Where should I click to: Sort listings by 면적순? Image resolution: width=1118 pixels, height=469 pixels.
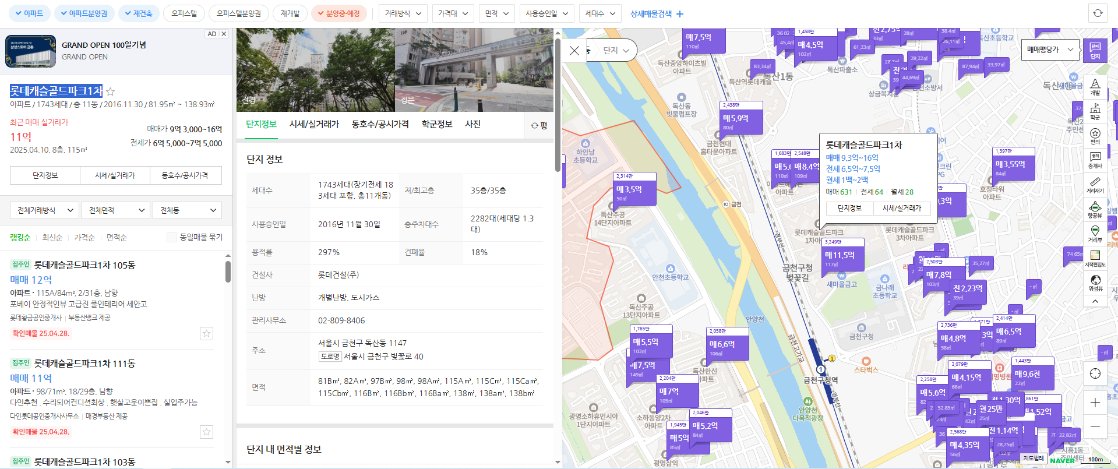(x=117, y=237)
